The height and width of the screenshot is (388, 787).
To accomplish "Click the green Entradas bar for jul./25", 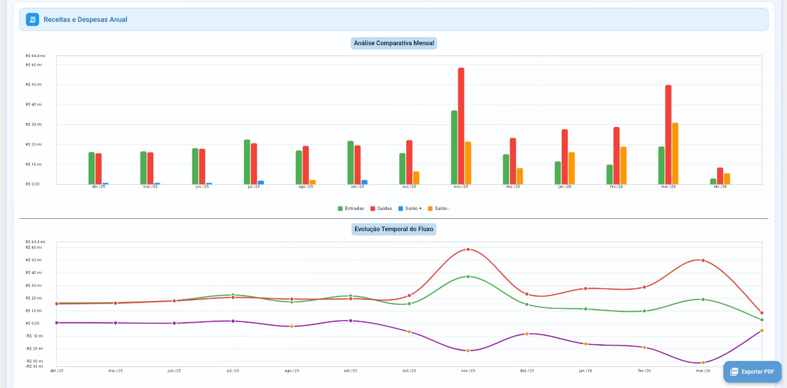I will 247,162.
